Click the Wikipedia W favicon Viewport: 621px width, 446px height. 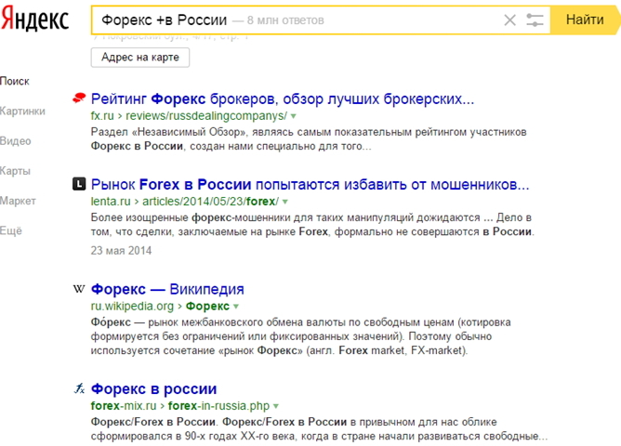(79, 289)
